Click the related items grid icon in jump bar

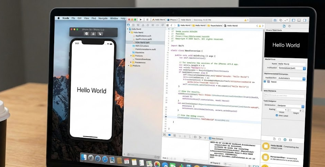click(168, 25)
